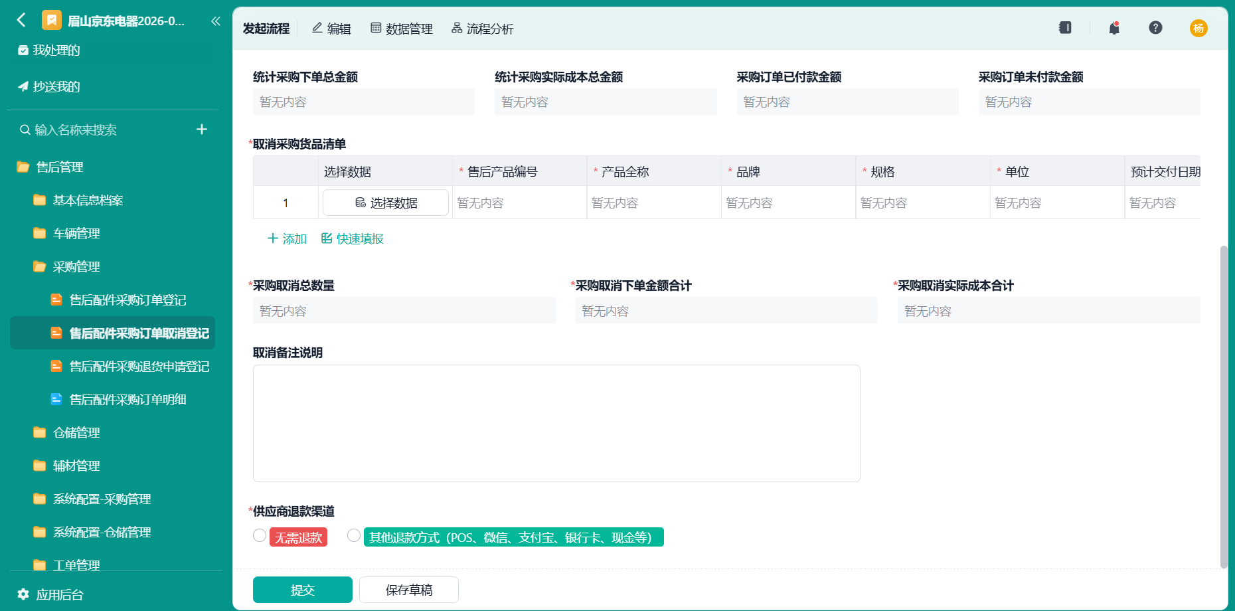
Task: Click form icon of 售后配件采购订单取消登记
Action: click(x=56, y=333)
